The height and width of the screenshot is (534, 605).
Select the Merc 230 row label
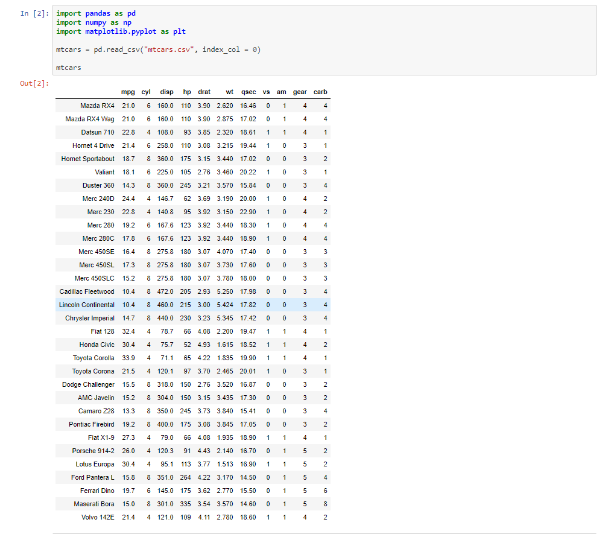[x=101, y=212]
